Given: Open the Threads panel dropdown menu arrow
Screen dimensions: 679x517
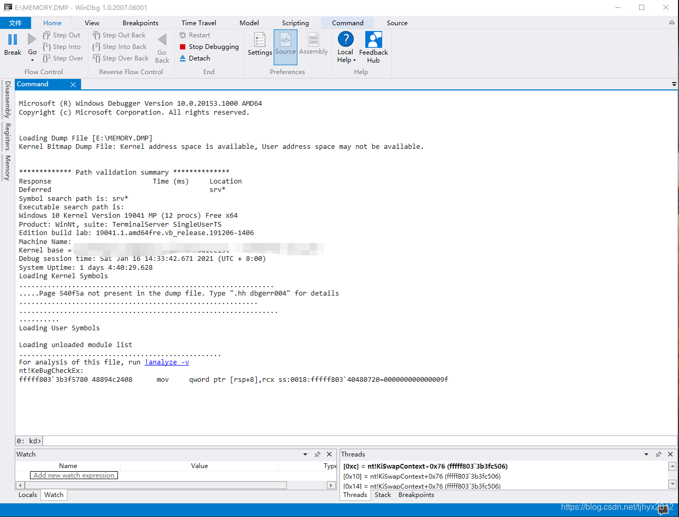Looking at the screenshot, I should click(x=646, y=454).
